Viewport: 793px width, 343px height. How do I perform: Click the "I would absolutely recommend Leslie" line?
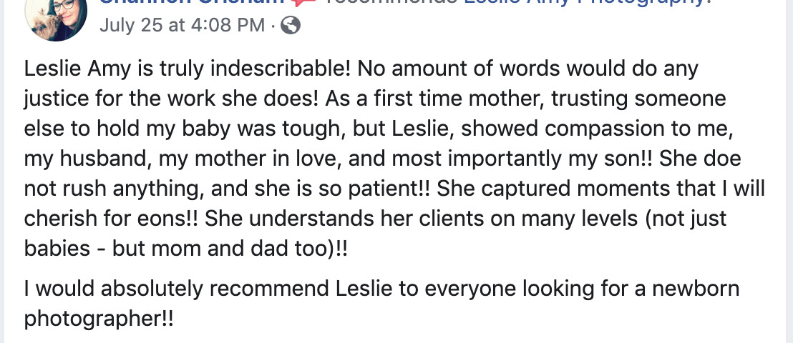coord(381,289)
